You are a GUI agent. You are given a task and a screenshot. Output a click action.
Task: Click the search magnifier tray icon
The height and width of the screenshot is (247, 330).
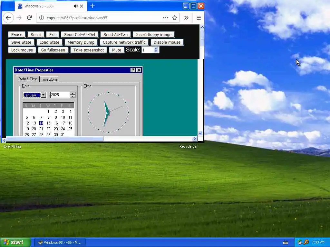(x=306, y=242)
